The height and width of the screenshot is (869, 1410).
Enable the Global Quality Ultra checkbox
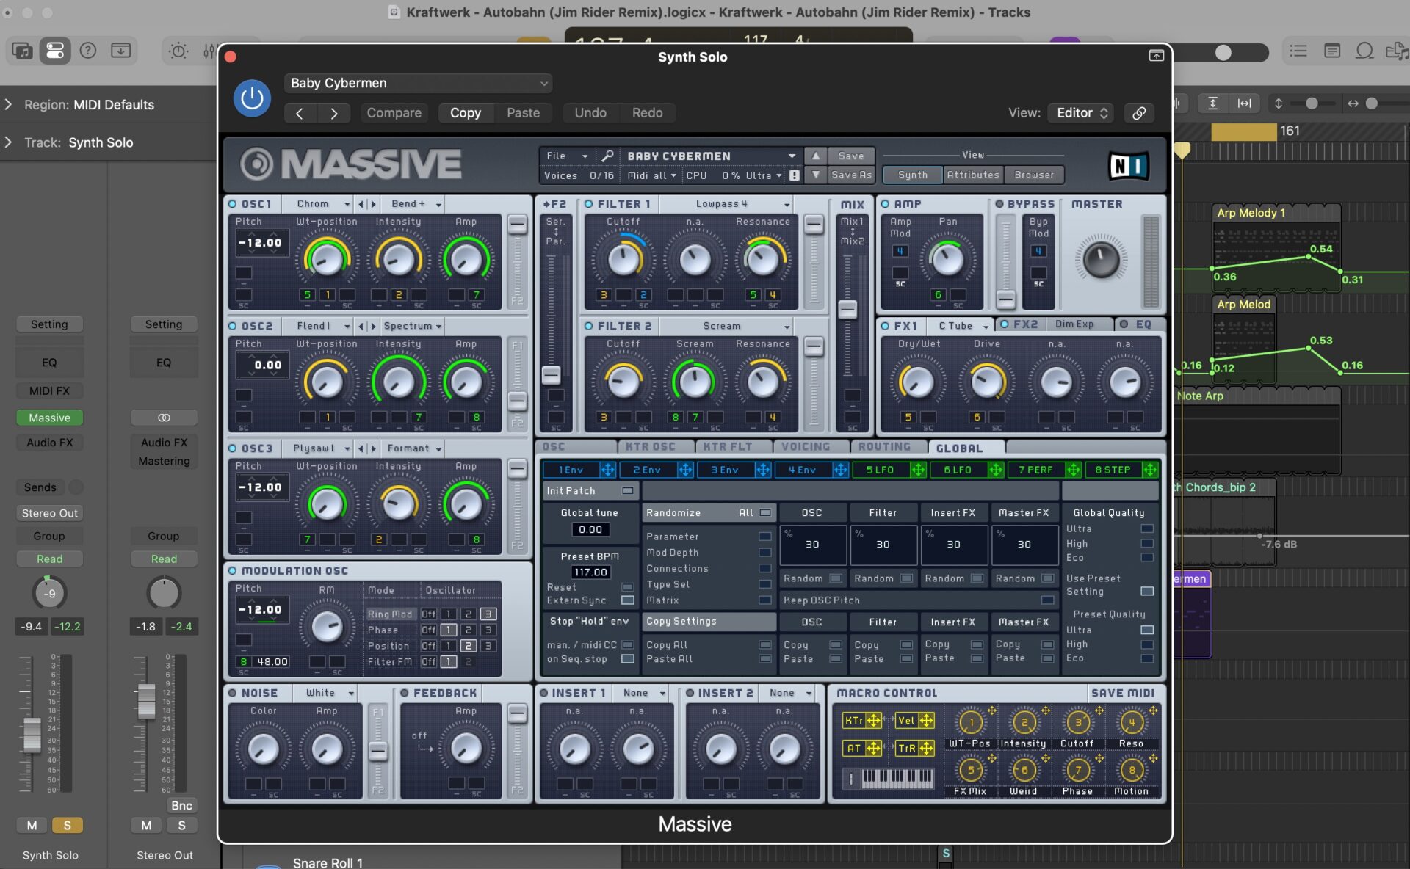click(1147, 528)
